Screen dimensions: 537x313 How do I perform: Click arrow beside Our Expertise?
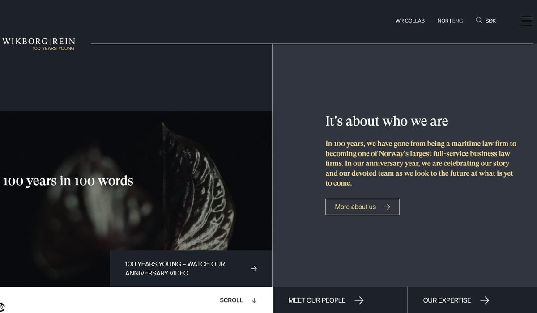tap(485, 300)
